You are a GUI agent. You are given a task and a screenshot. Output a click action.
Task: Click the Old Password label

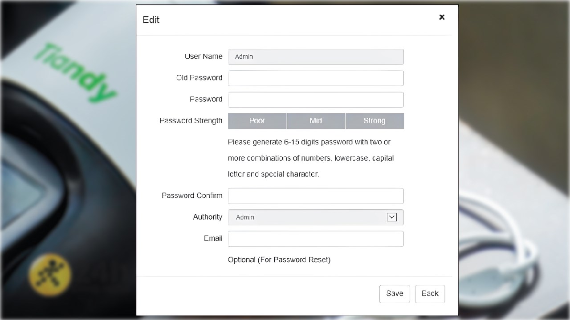(x=199, y=78)
